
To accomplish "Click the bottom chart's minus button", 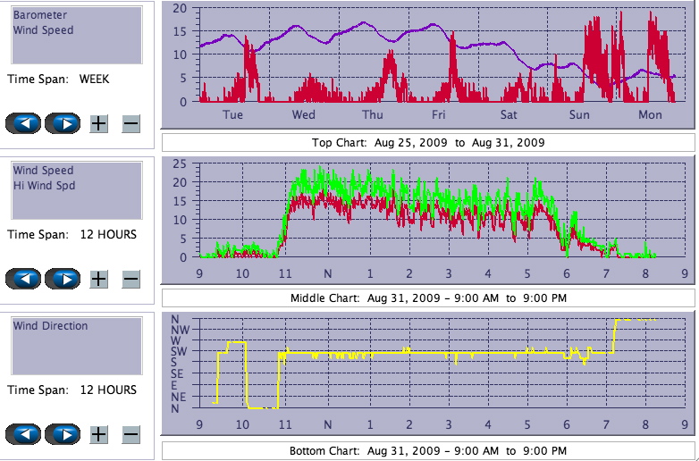I will (x=131, y=434).
